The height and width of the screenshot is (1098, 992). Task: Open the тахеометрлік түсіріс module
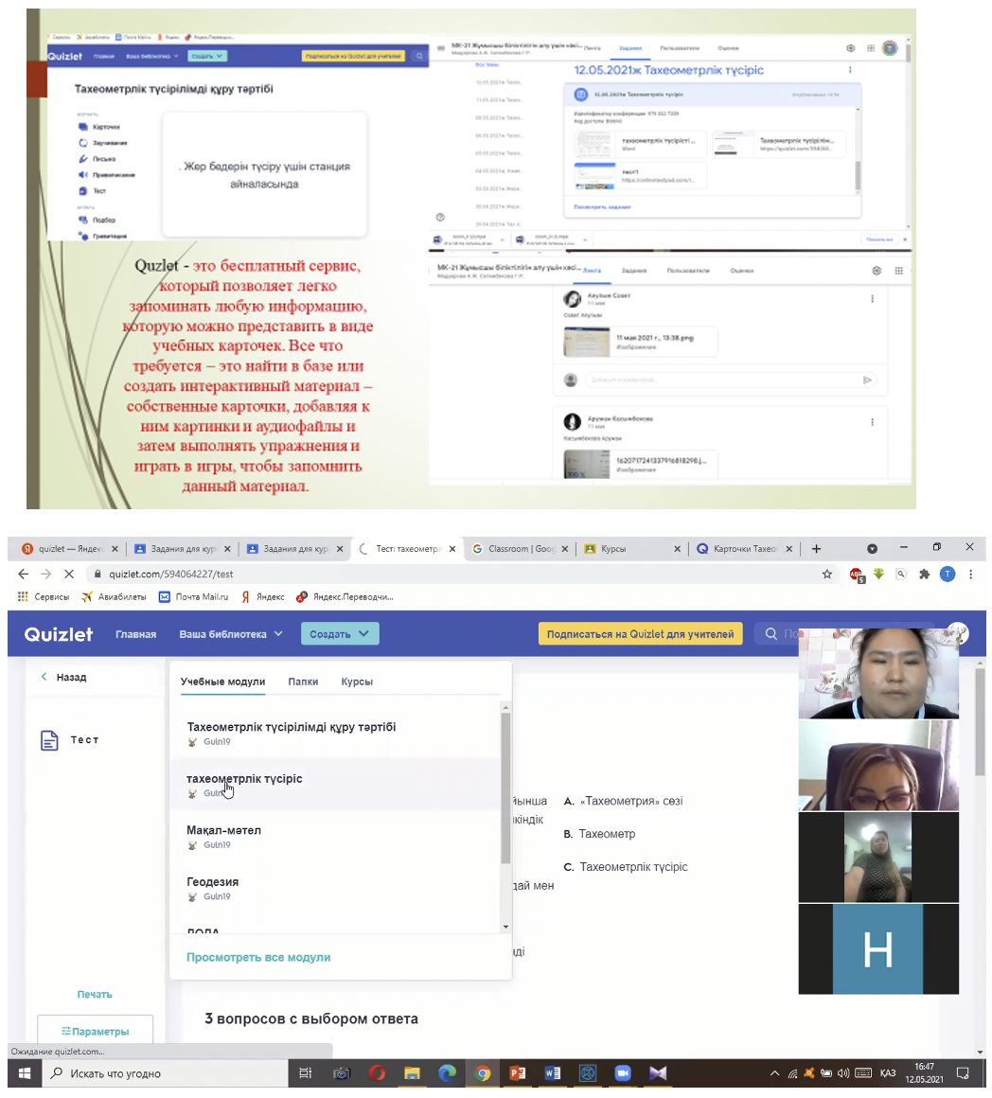coord(335,785)
